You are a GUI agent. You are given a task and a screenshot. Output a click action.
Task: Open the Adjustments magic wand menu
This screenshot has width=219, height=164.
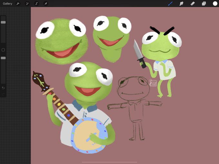click(x=27, y=4)
